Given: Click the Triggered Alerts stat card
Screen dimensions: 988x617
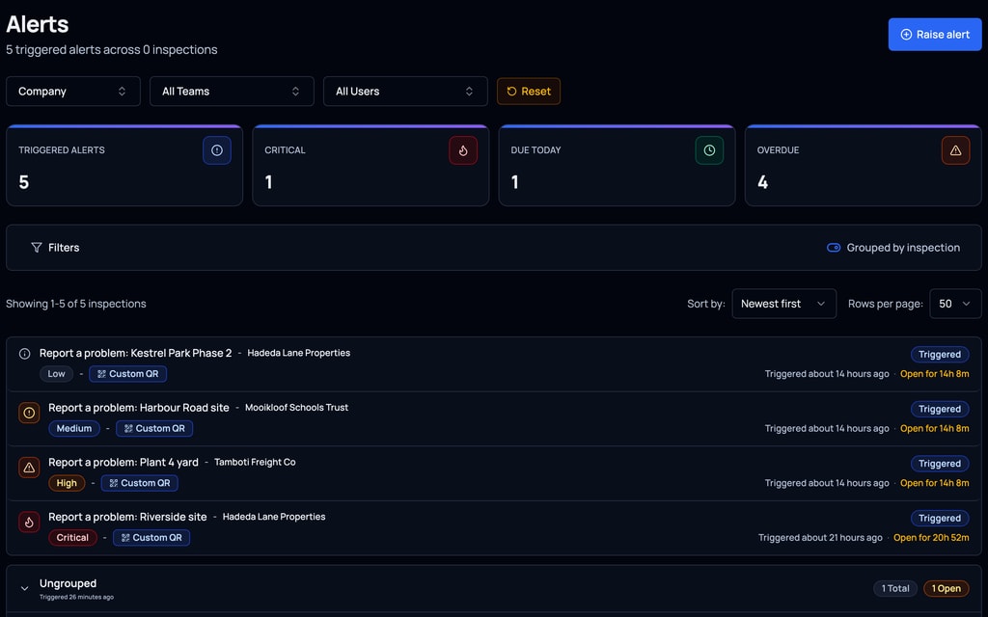Looking at the screenshot, I should (124, 166).
